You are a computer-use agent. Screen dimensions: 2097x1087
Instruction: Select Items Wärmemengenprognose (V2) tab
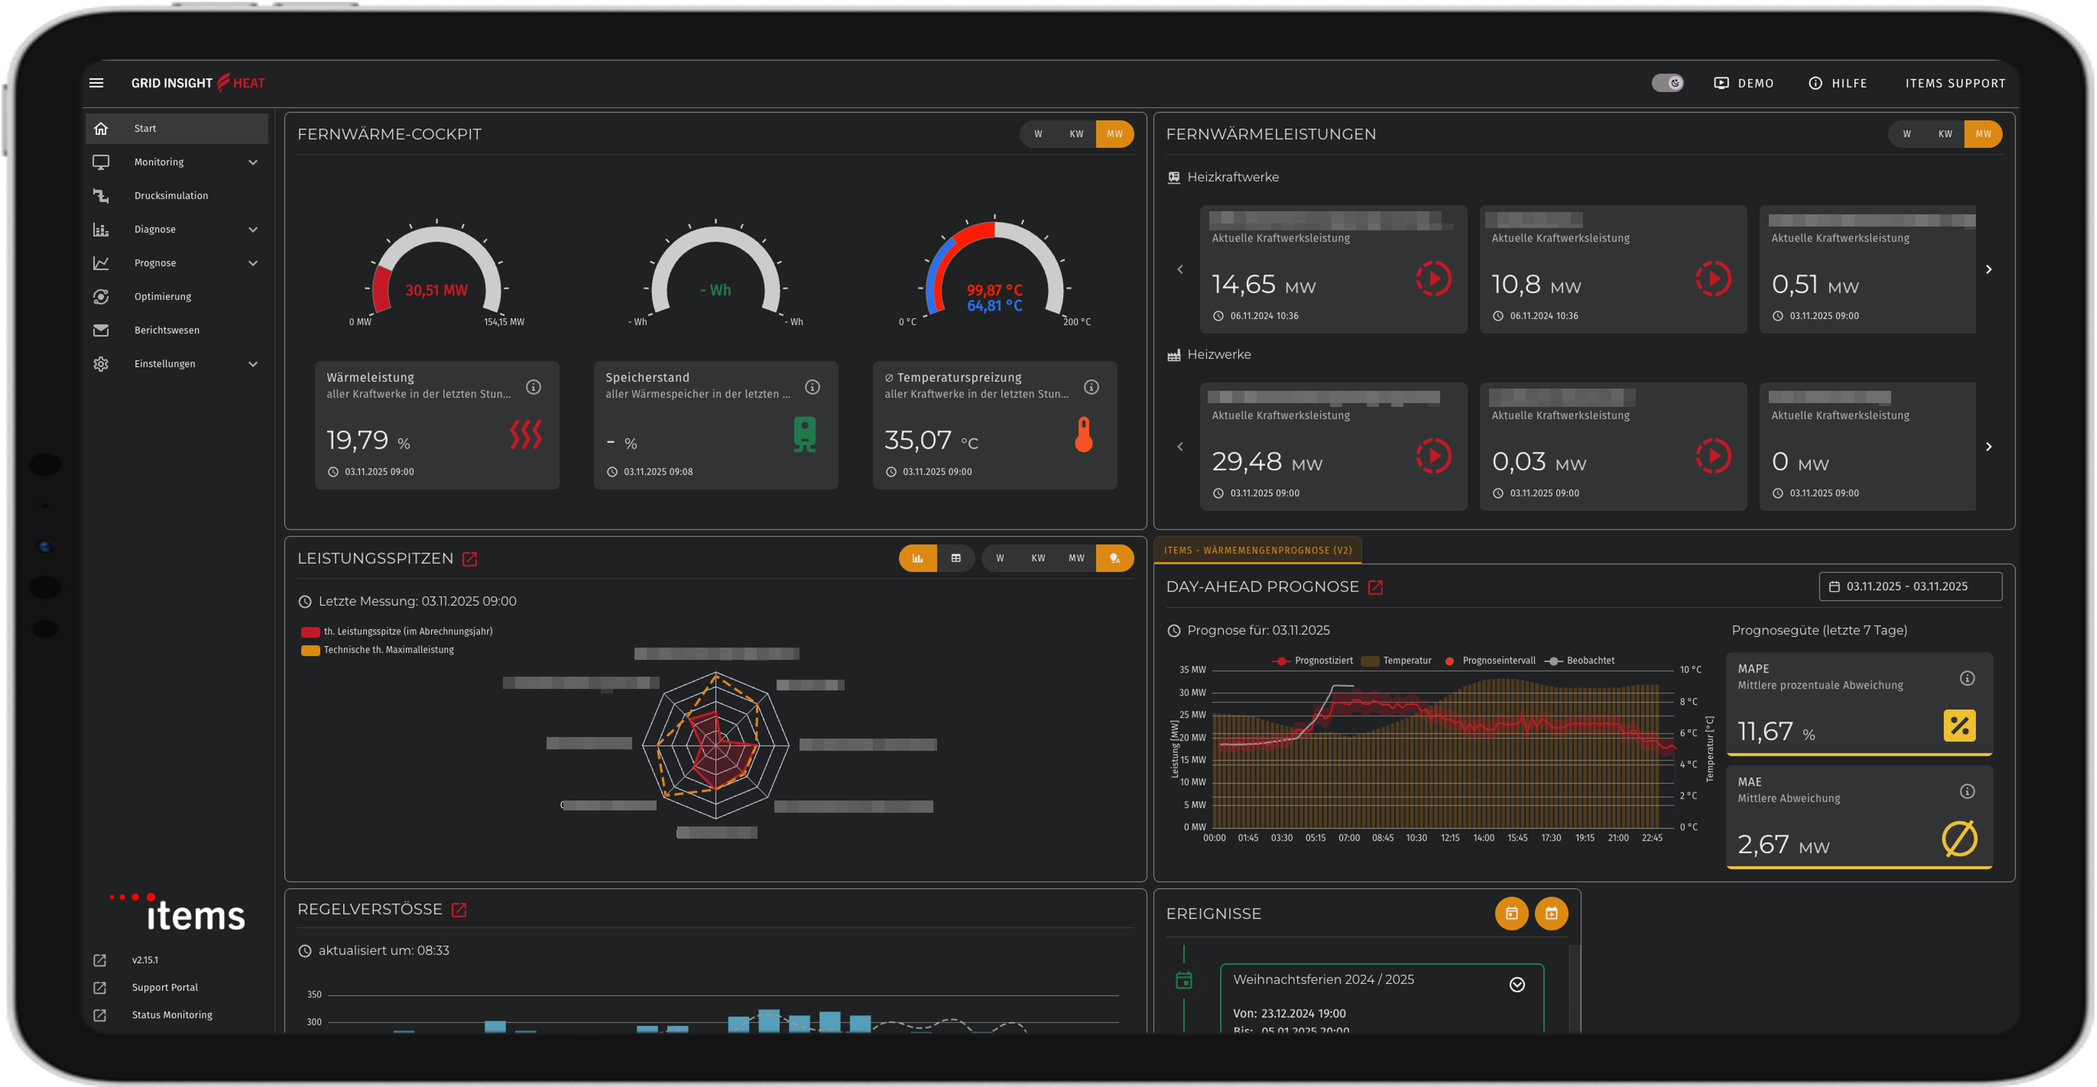(1257, 550)
